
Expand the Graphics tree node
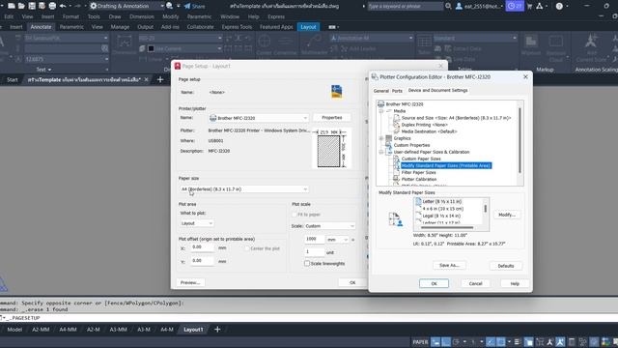[381, 138]
